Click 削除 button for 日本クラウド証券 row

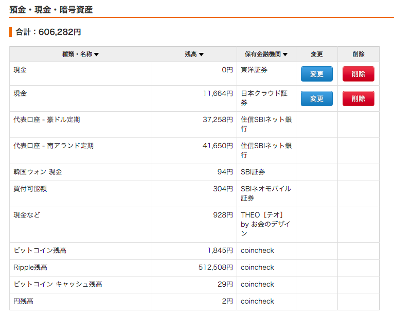tap(359, 98)
